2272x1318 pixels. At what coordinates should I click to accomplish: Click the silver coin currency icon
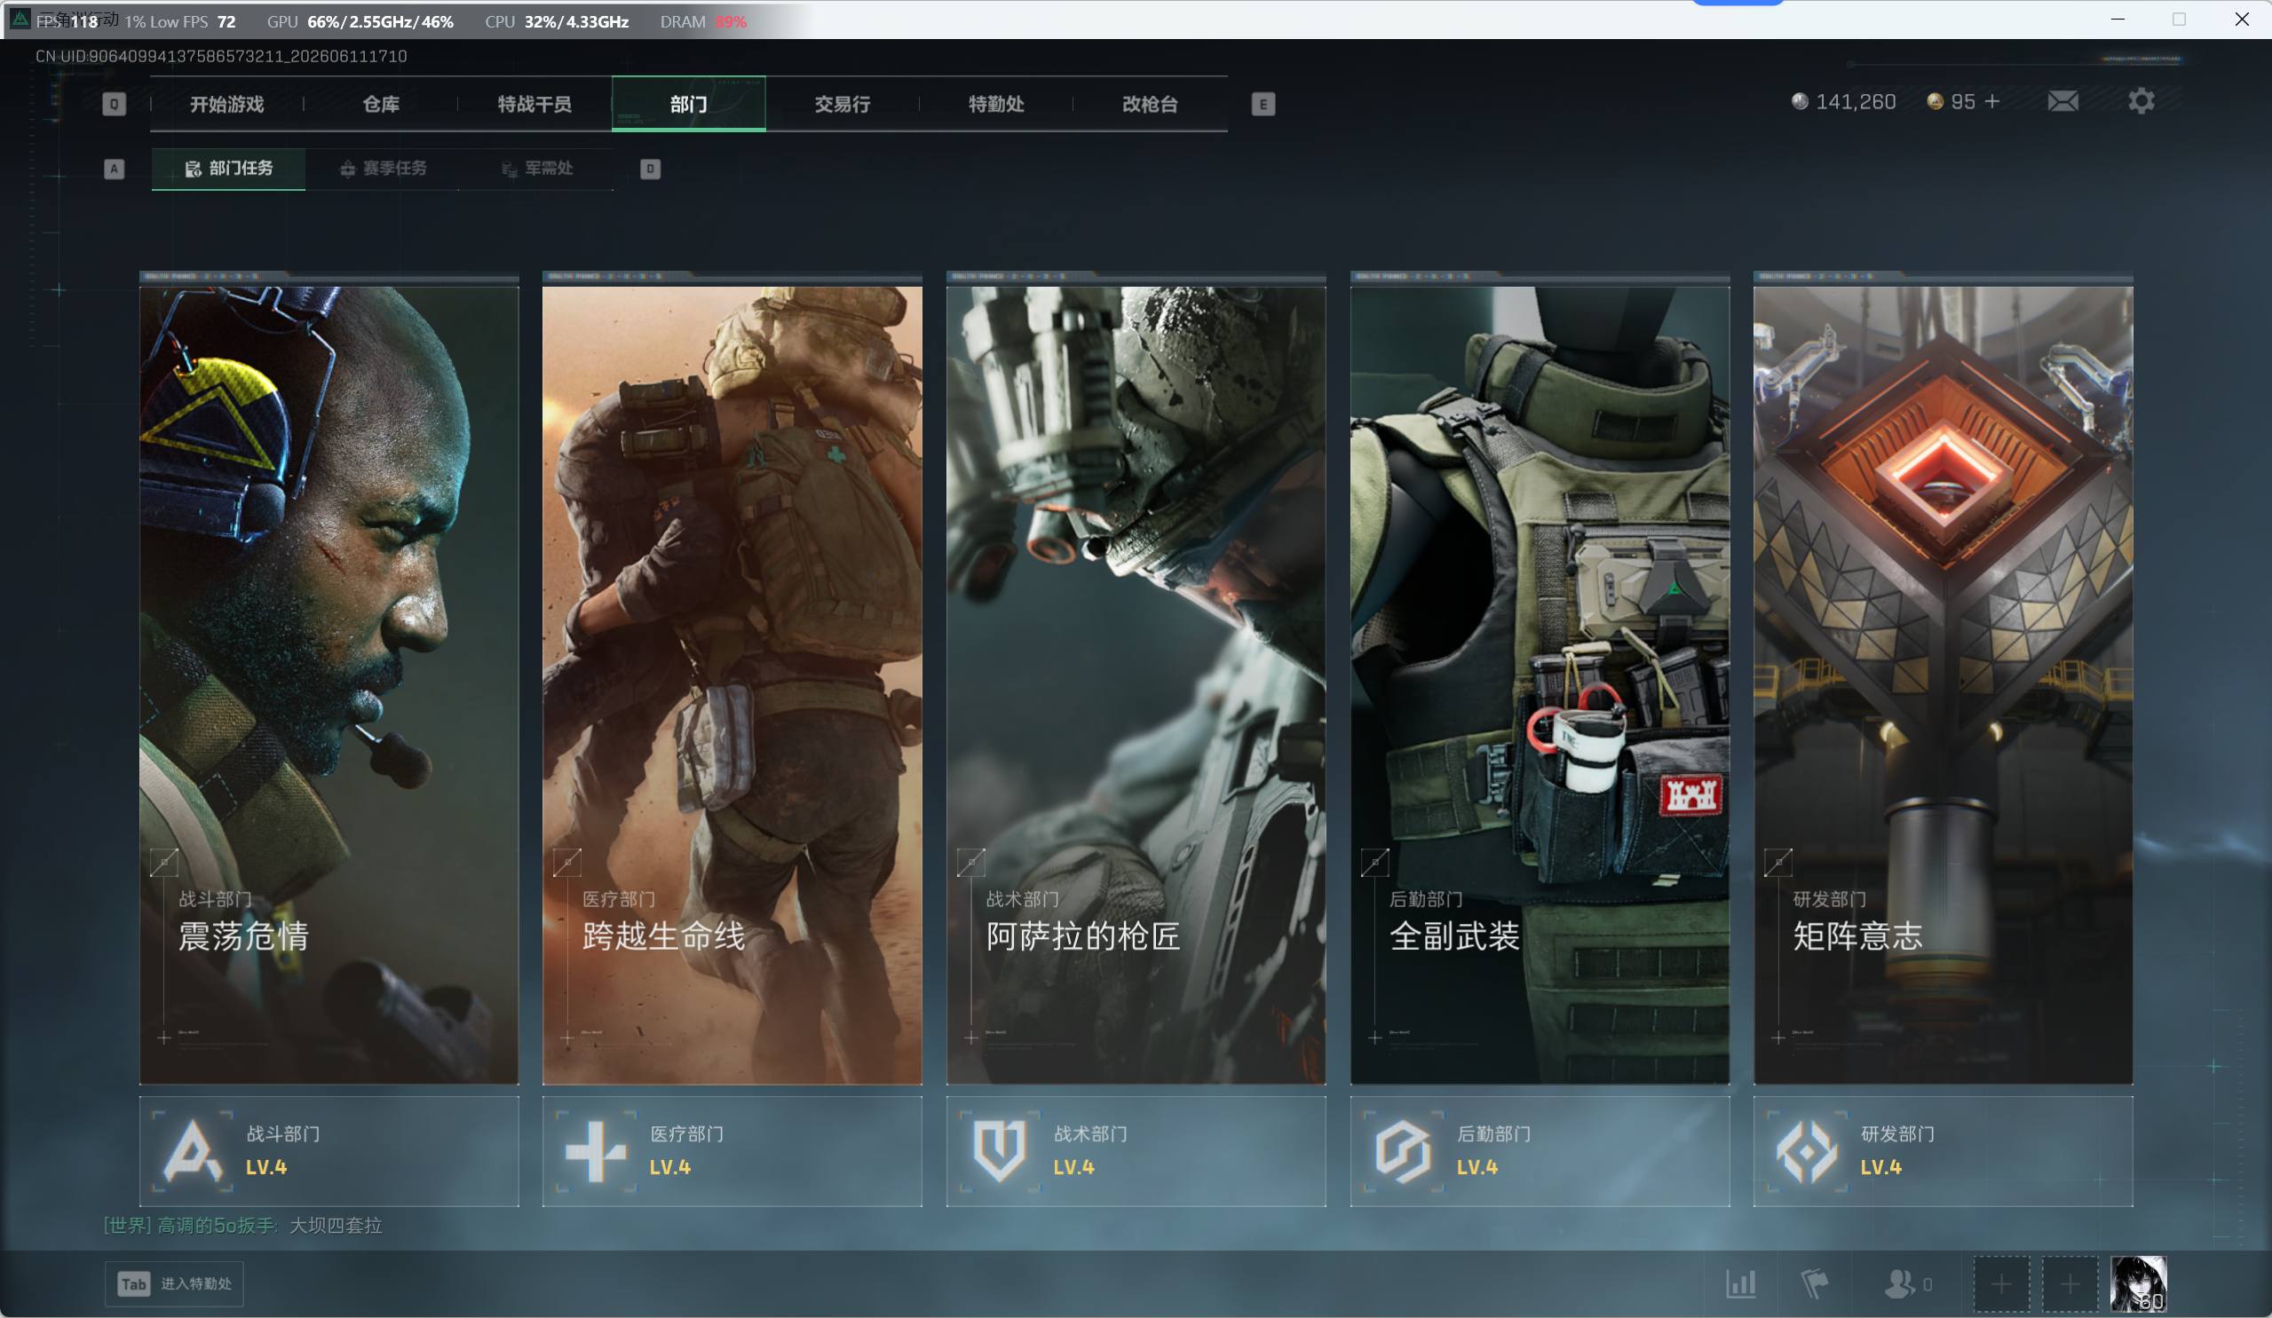tap(1800, 101)
